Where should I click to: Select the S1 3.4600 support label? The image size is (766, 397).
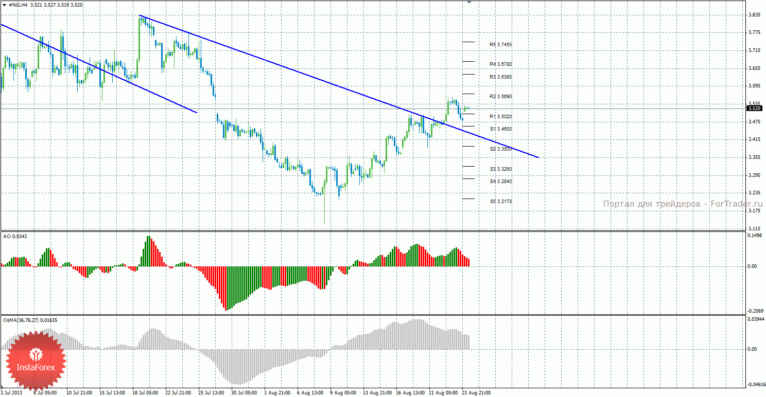(x=501, y=129)
